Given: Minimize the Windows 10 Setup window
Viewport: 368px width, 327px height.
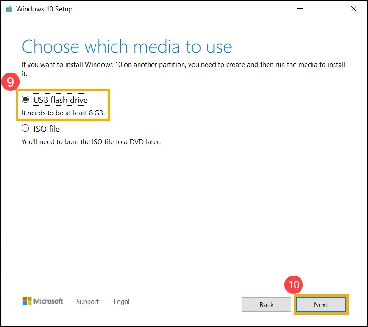Looking at the screenshot, I should [300, 9].
